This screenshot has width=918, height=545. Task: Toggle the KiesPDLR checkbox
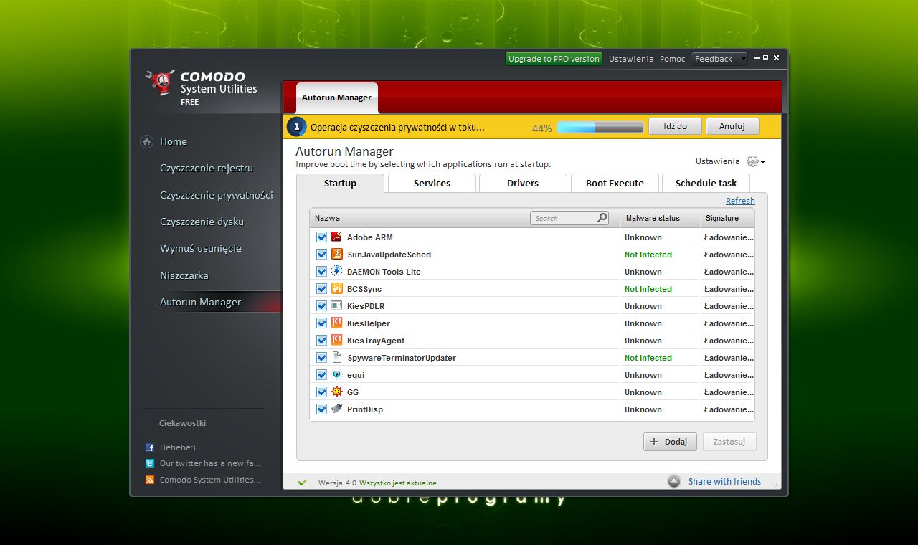coord(321,306)
